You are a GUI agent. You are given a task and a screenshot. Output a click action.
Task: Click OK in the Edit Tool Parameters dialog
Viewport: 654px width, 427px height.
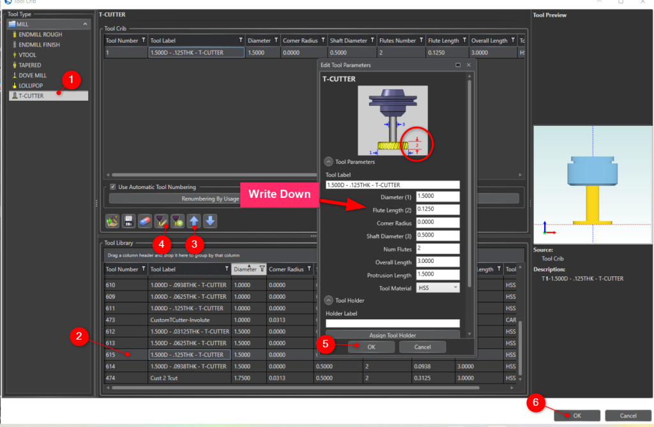coord(371,347)
